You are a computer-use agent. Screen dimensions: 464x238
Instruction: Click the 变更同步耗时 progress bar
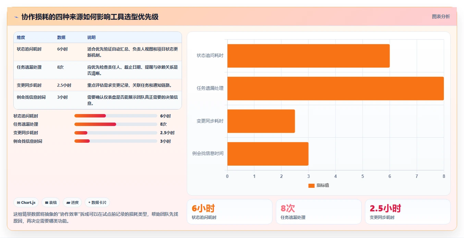(115, 133)
